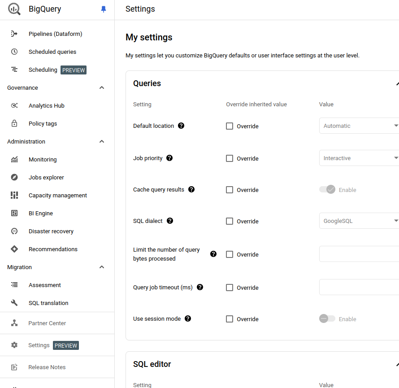
Task: Click the PREVIEW badge next to Scheduling
Action: coord(73,70)
